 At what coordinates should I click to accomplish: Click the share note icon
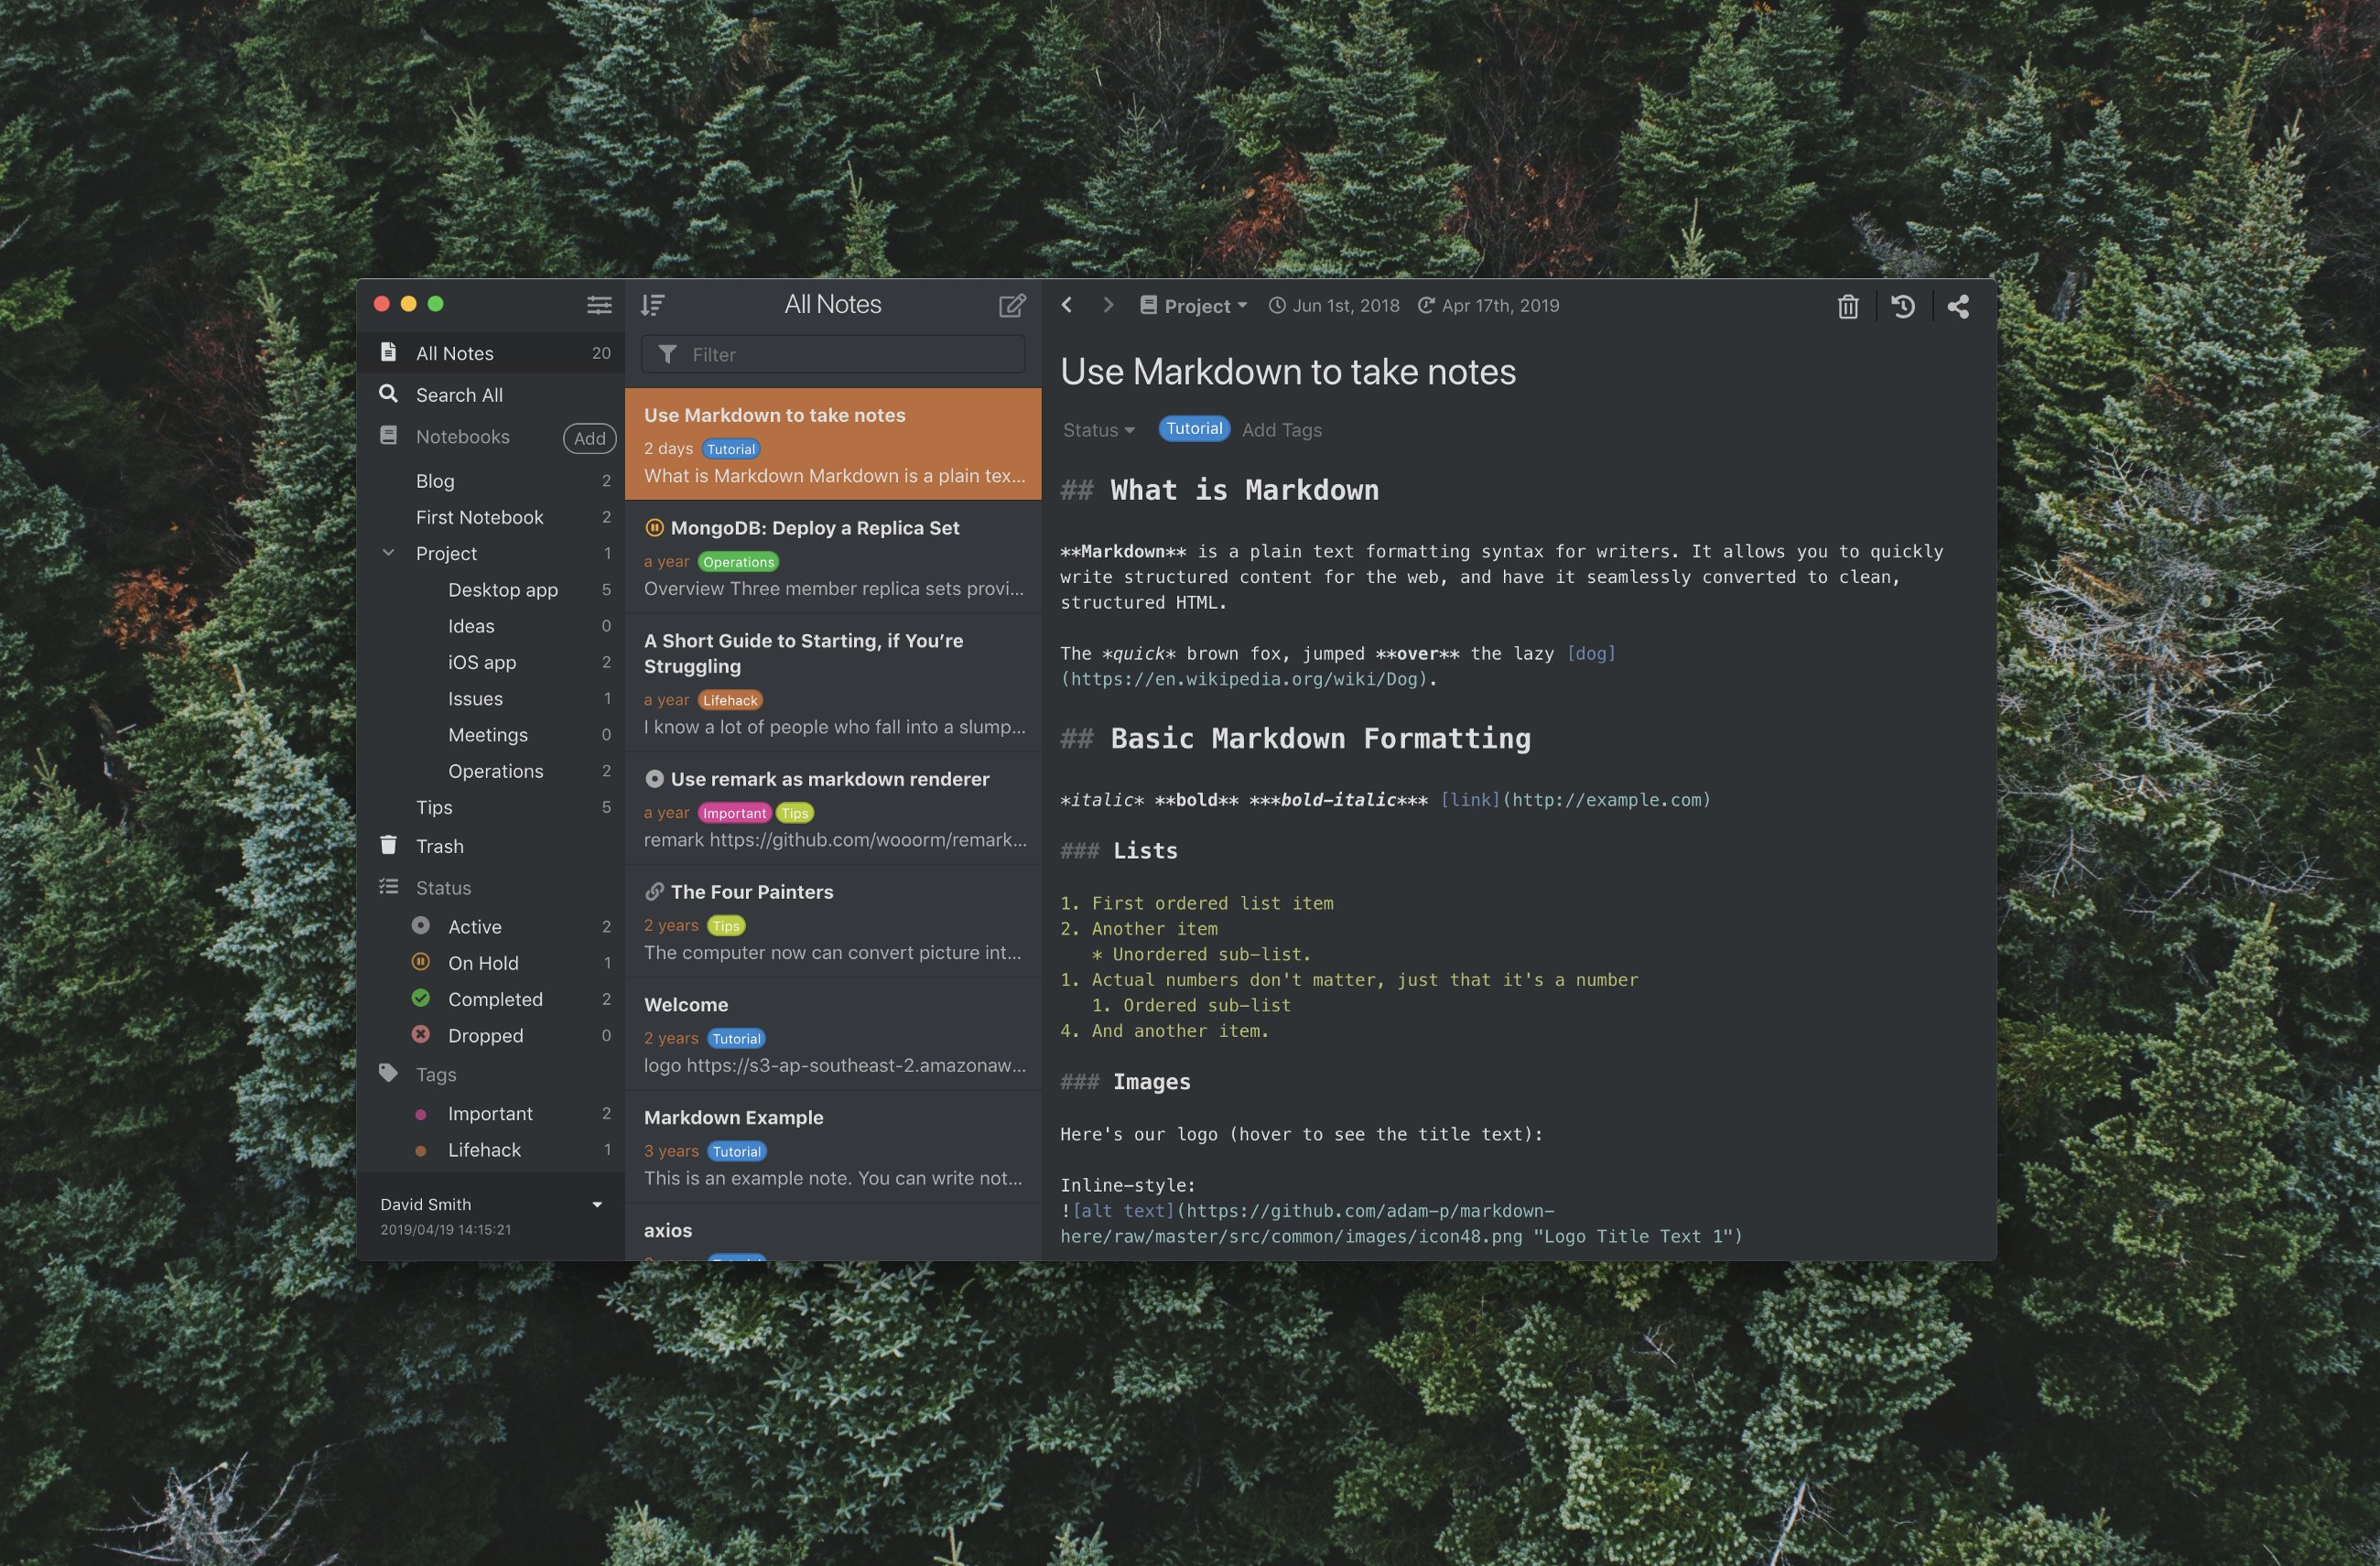coord(1961,306)
